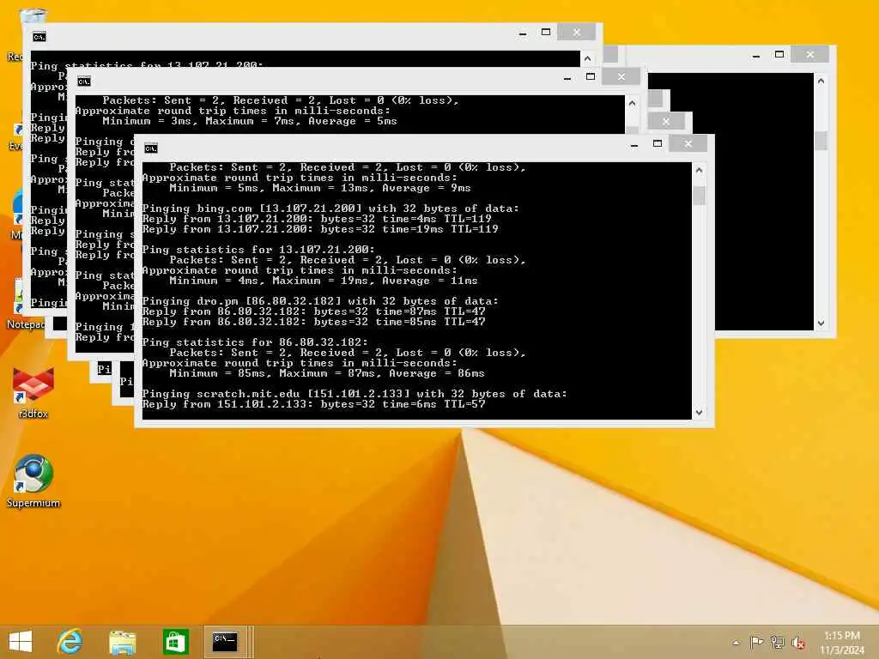This screenshot has width=879, height=659.
Task: Show hidden icons in the system tray
Action: (x=736, y=643)
